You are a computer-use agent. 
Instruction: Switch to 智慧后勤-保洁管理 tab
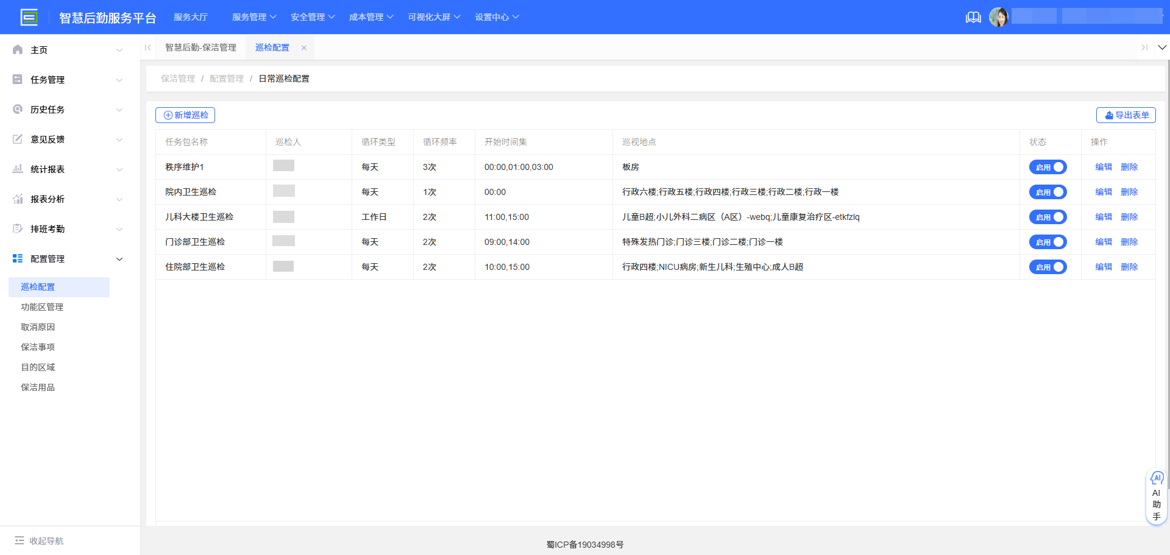pyautogui.click(x=201, y=47)
